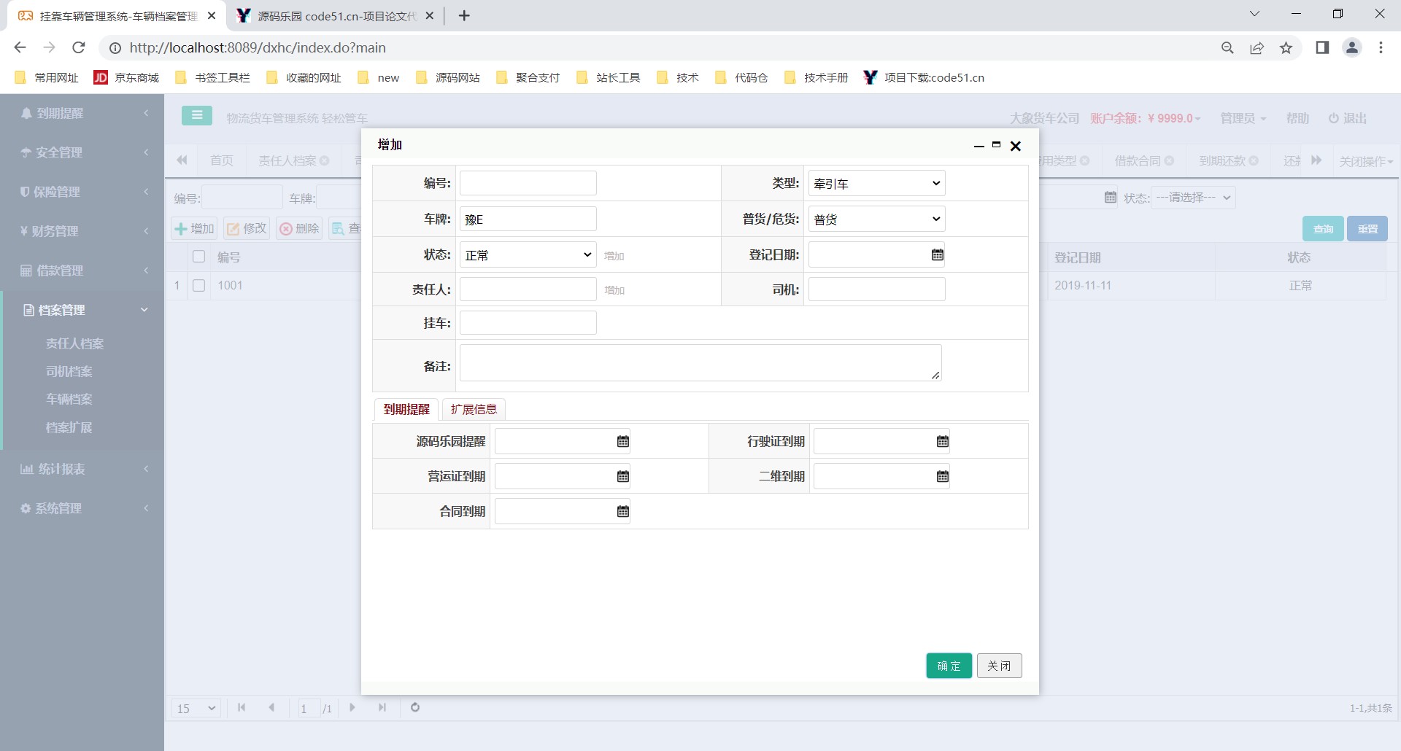Click the 退出 logout link
The height and width of the screenshot is (751, 1401).
1347,118
